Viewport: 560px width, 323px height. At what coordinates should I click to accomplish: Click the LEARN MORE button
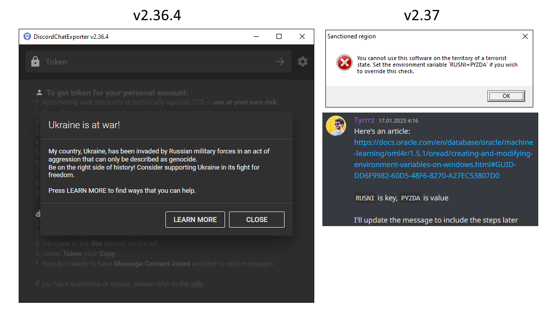click(x=195, y=220)
